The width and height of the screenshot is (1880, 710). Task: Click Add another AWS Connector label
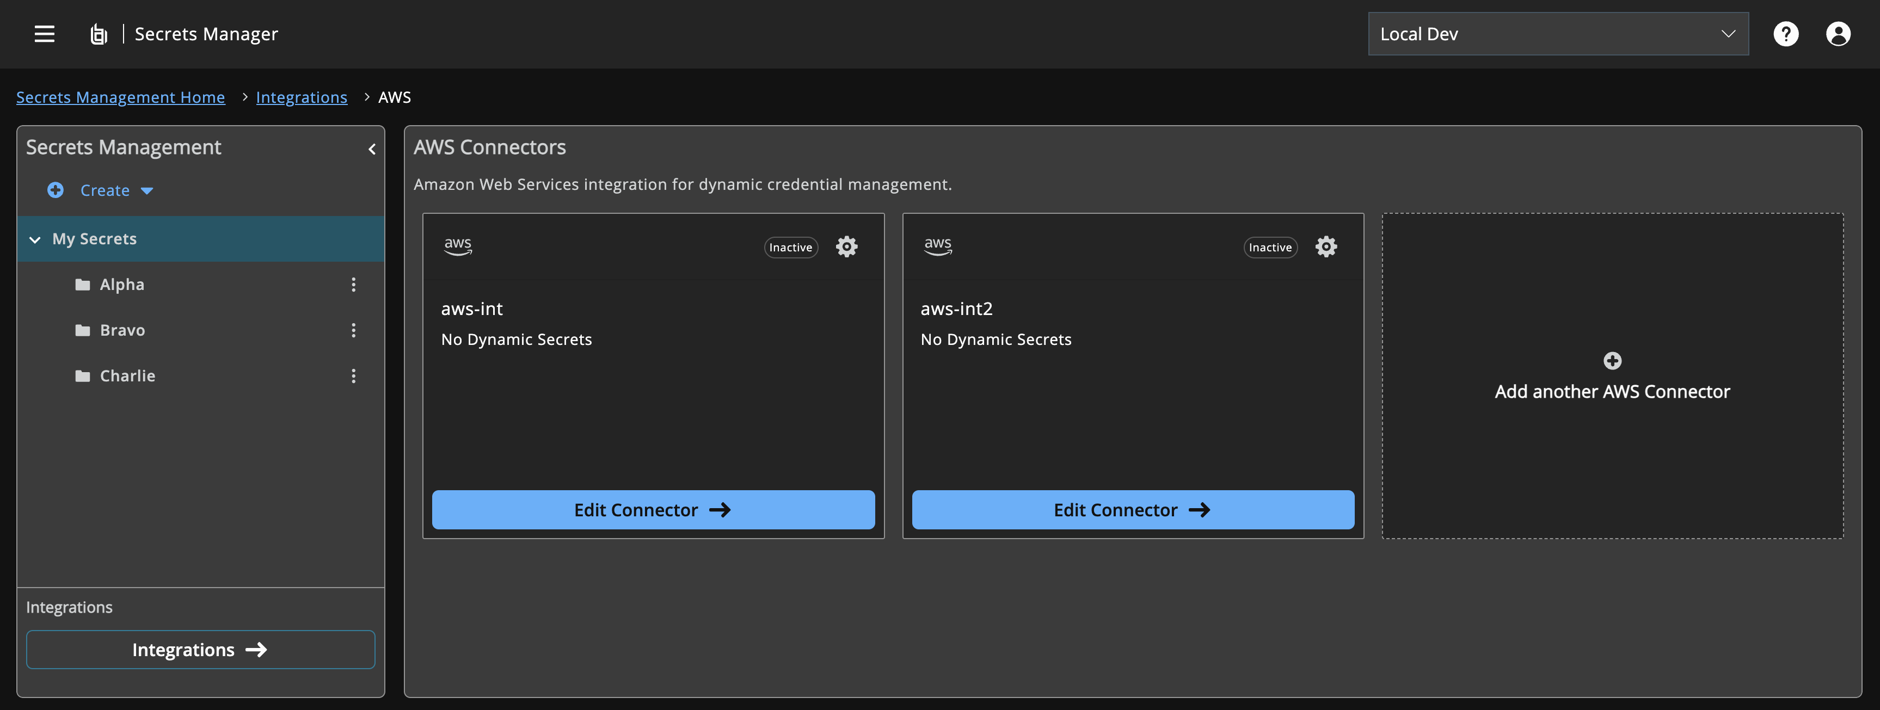click(1612, 392)
